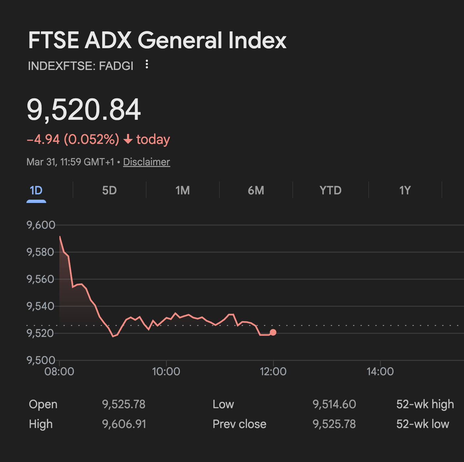This screenshot has height=462, width=464.
Task: Open the Disclaimer link
Action: pos(147,162)
